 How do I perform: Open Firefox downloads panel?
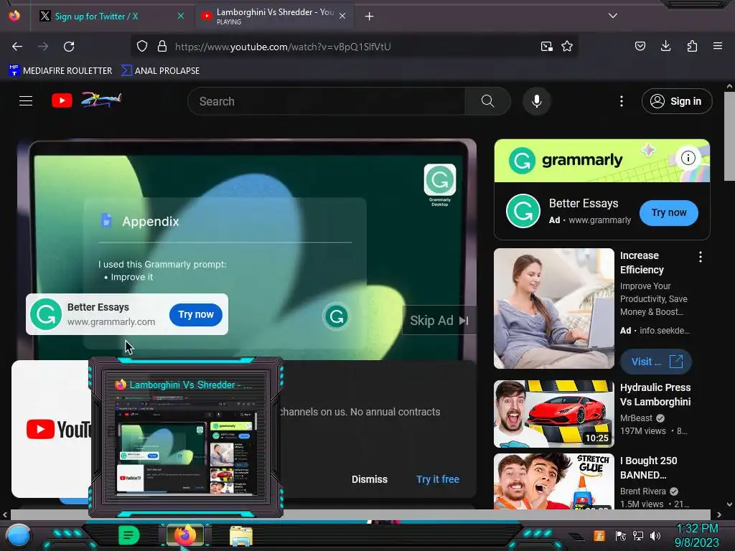tap(665, 46)
